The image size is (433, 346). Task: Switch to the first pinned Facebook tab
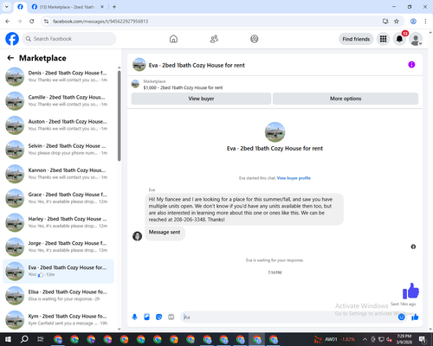tap(20, 7)
